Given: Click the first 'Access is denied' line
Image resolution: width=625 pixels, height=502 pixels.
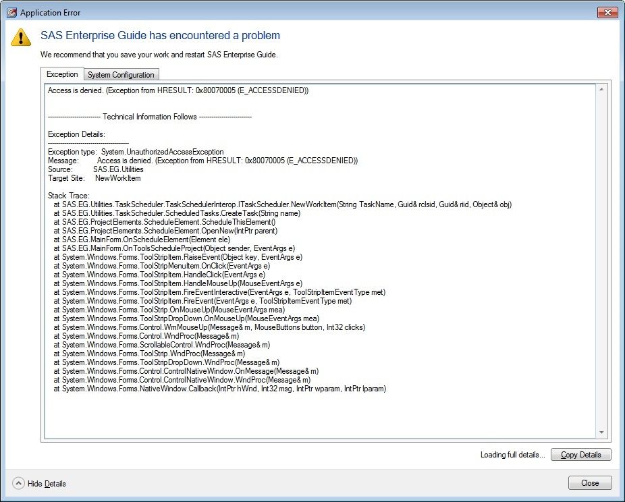Looking at the screenshot, I should 178,90.
